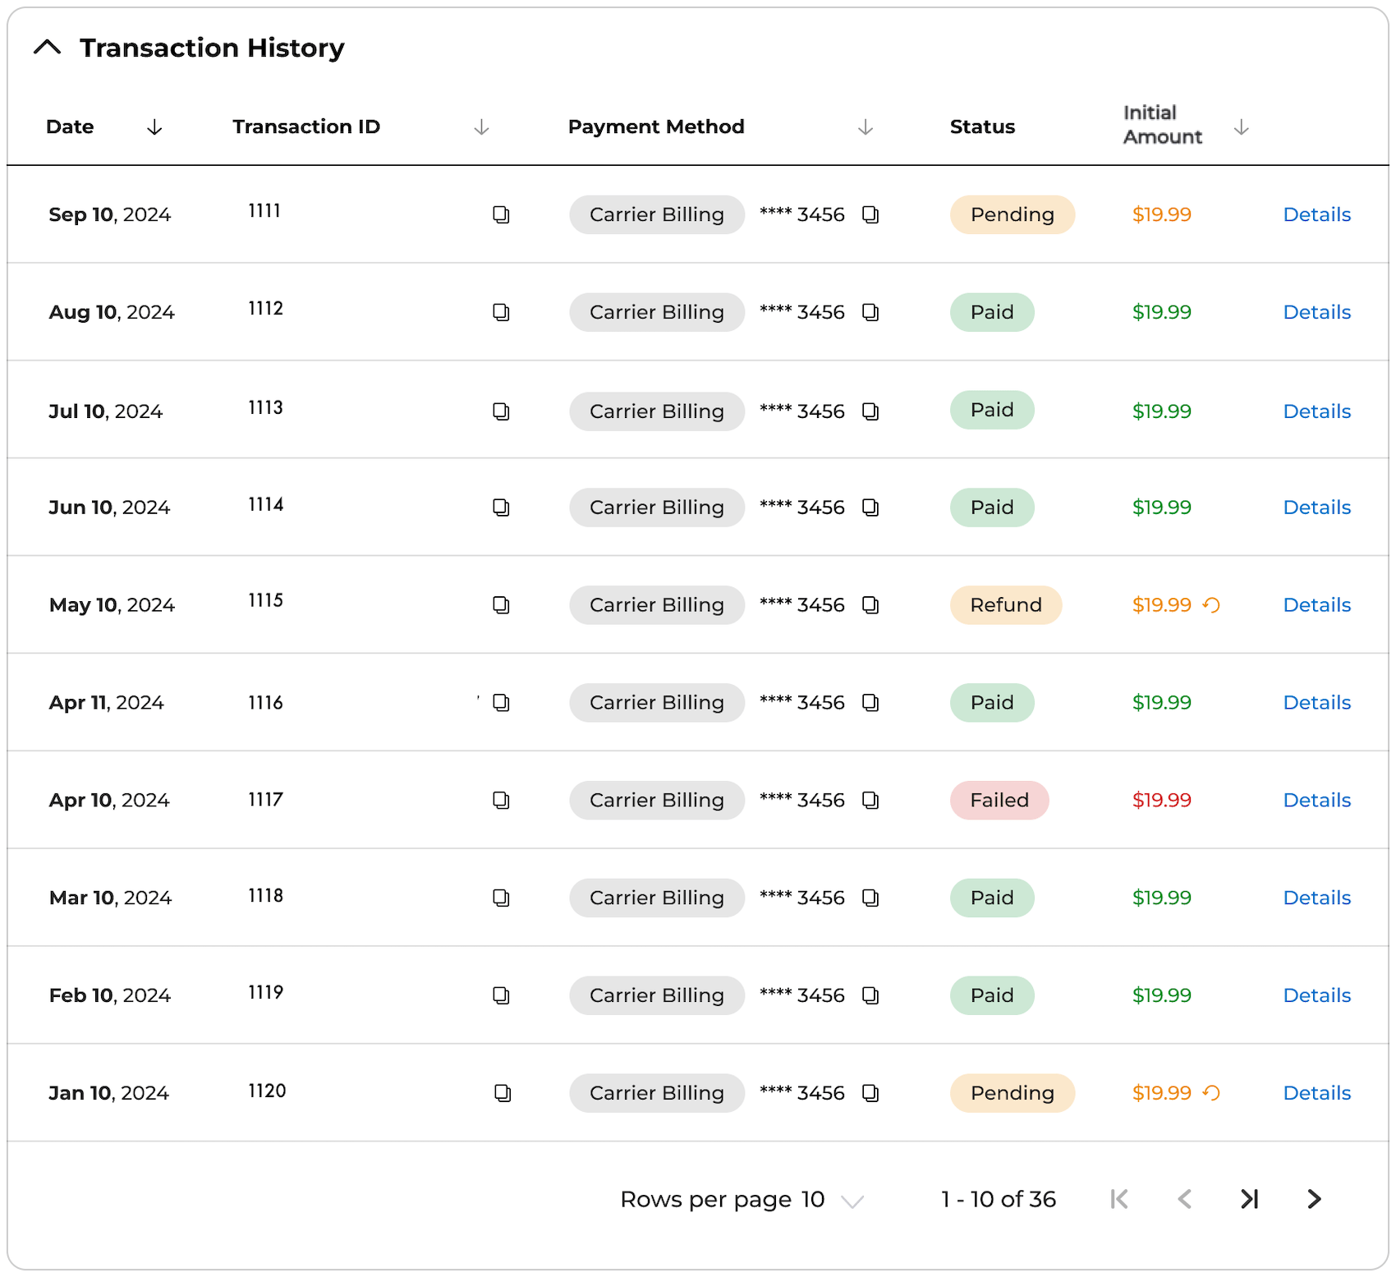The image size is (1396, 1277).
Task: Click refund icon in Jan 10 row
Action: [1211, 1093]
